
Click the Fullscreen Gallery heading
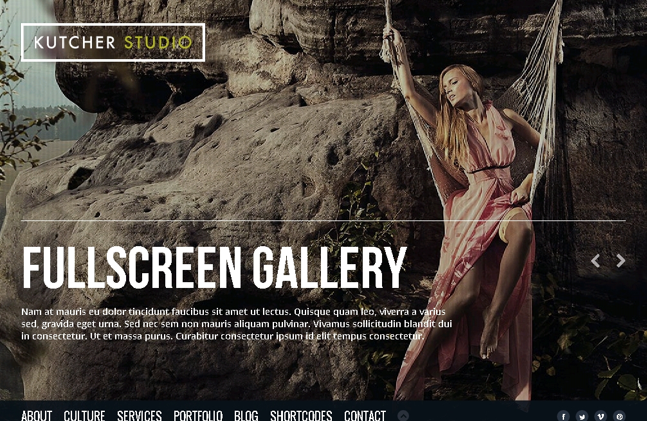(x=214, y=268)
